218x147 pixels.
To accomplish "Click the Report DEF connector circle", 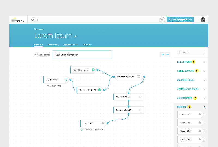I will click(x=204, y=123).
